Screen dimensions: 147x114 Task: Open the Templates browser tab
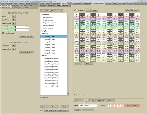click(x=65, y=5)
